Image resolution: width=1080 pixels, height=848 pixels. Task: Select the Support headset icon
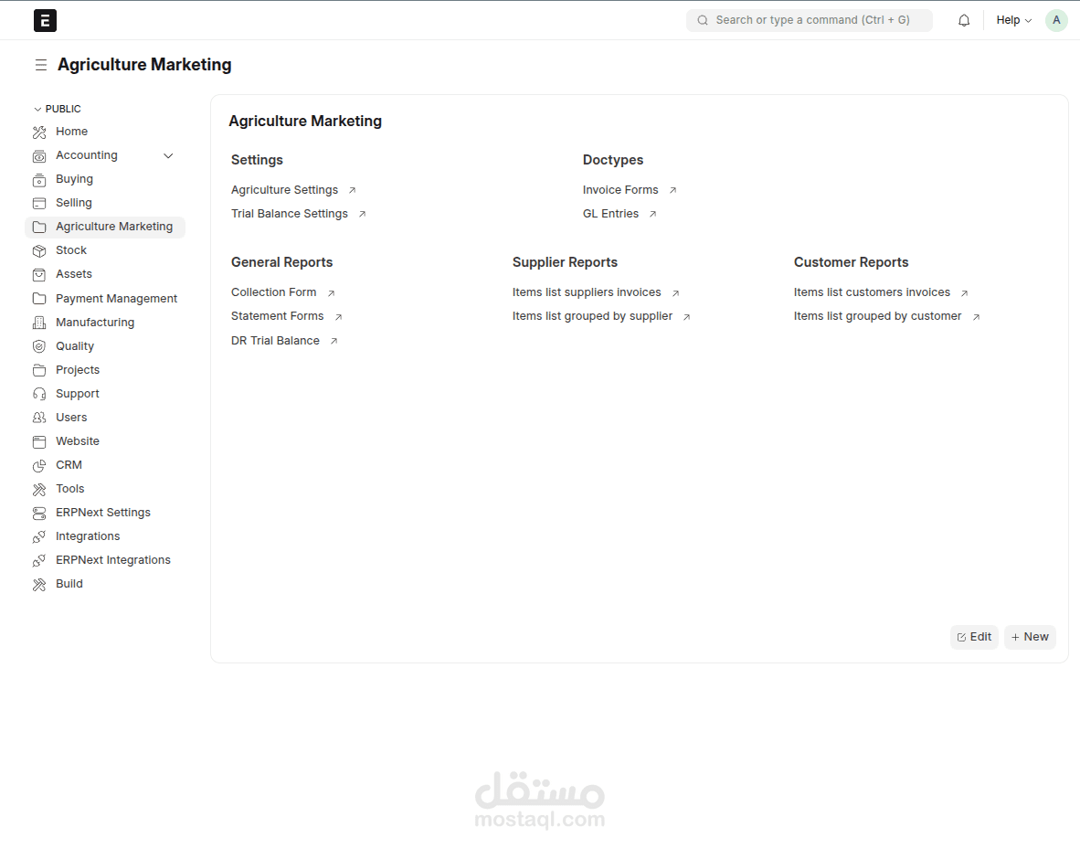point(40,393)
